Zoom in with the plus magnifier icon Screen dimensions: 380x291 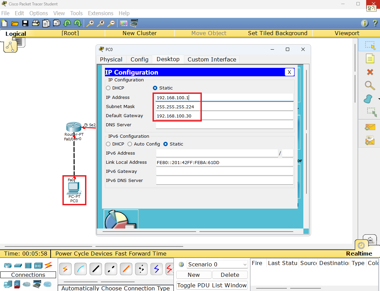click(90, 23)
